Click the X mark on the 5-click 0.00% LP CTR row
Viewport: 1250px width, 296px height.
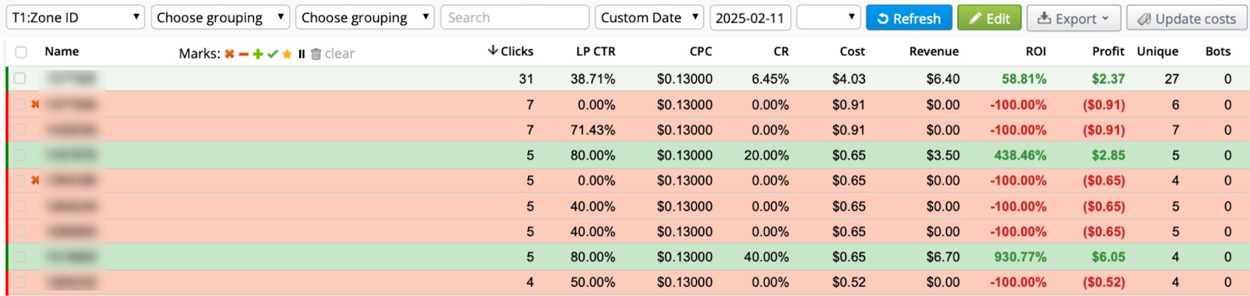point(34,180)
